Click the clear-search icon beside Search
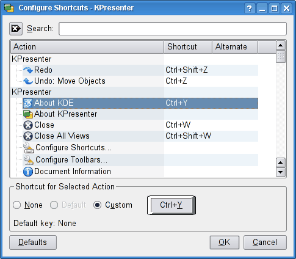 tap(16, 29)
